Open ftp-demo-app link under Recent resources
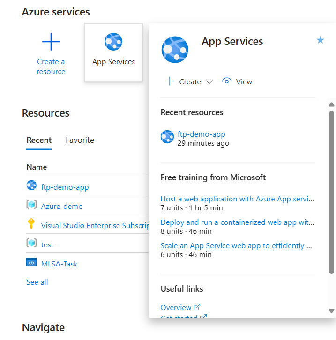The width and height of the screenshot is (336, 340). [202, 134]
